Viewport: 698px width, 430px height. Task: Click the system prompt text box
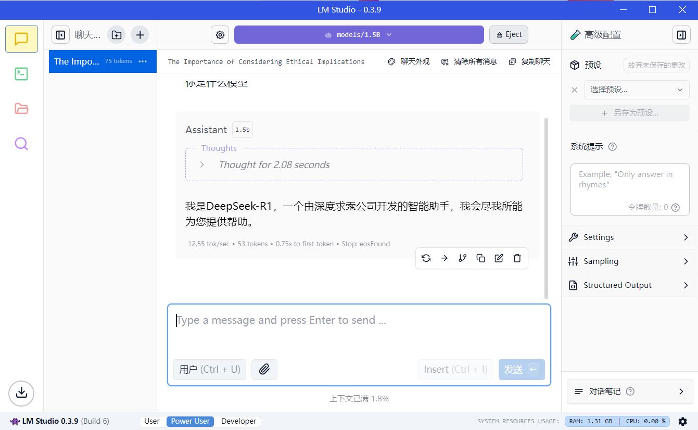(x=630, y=189)
